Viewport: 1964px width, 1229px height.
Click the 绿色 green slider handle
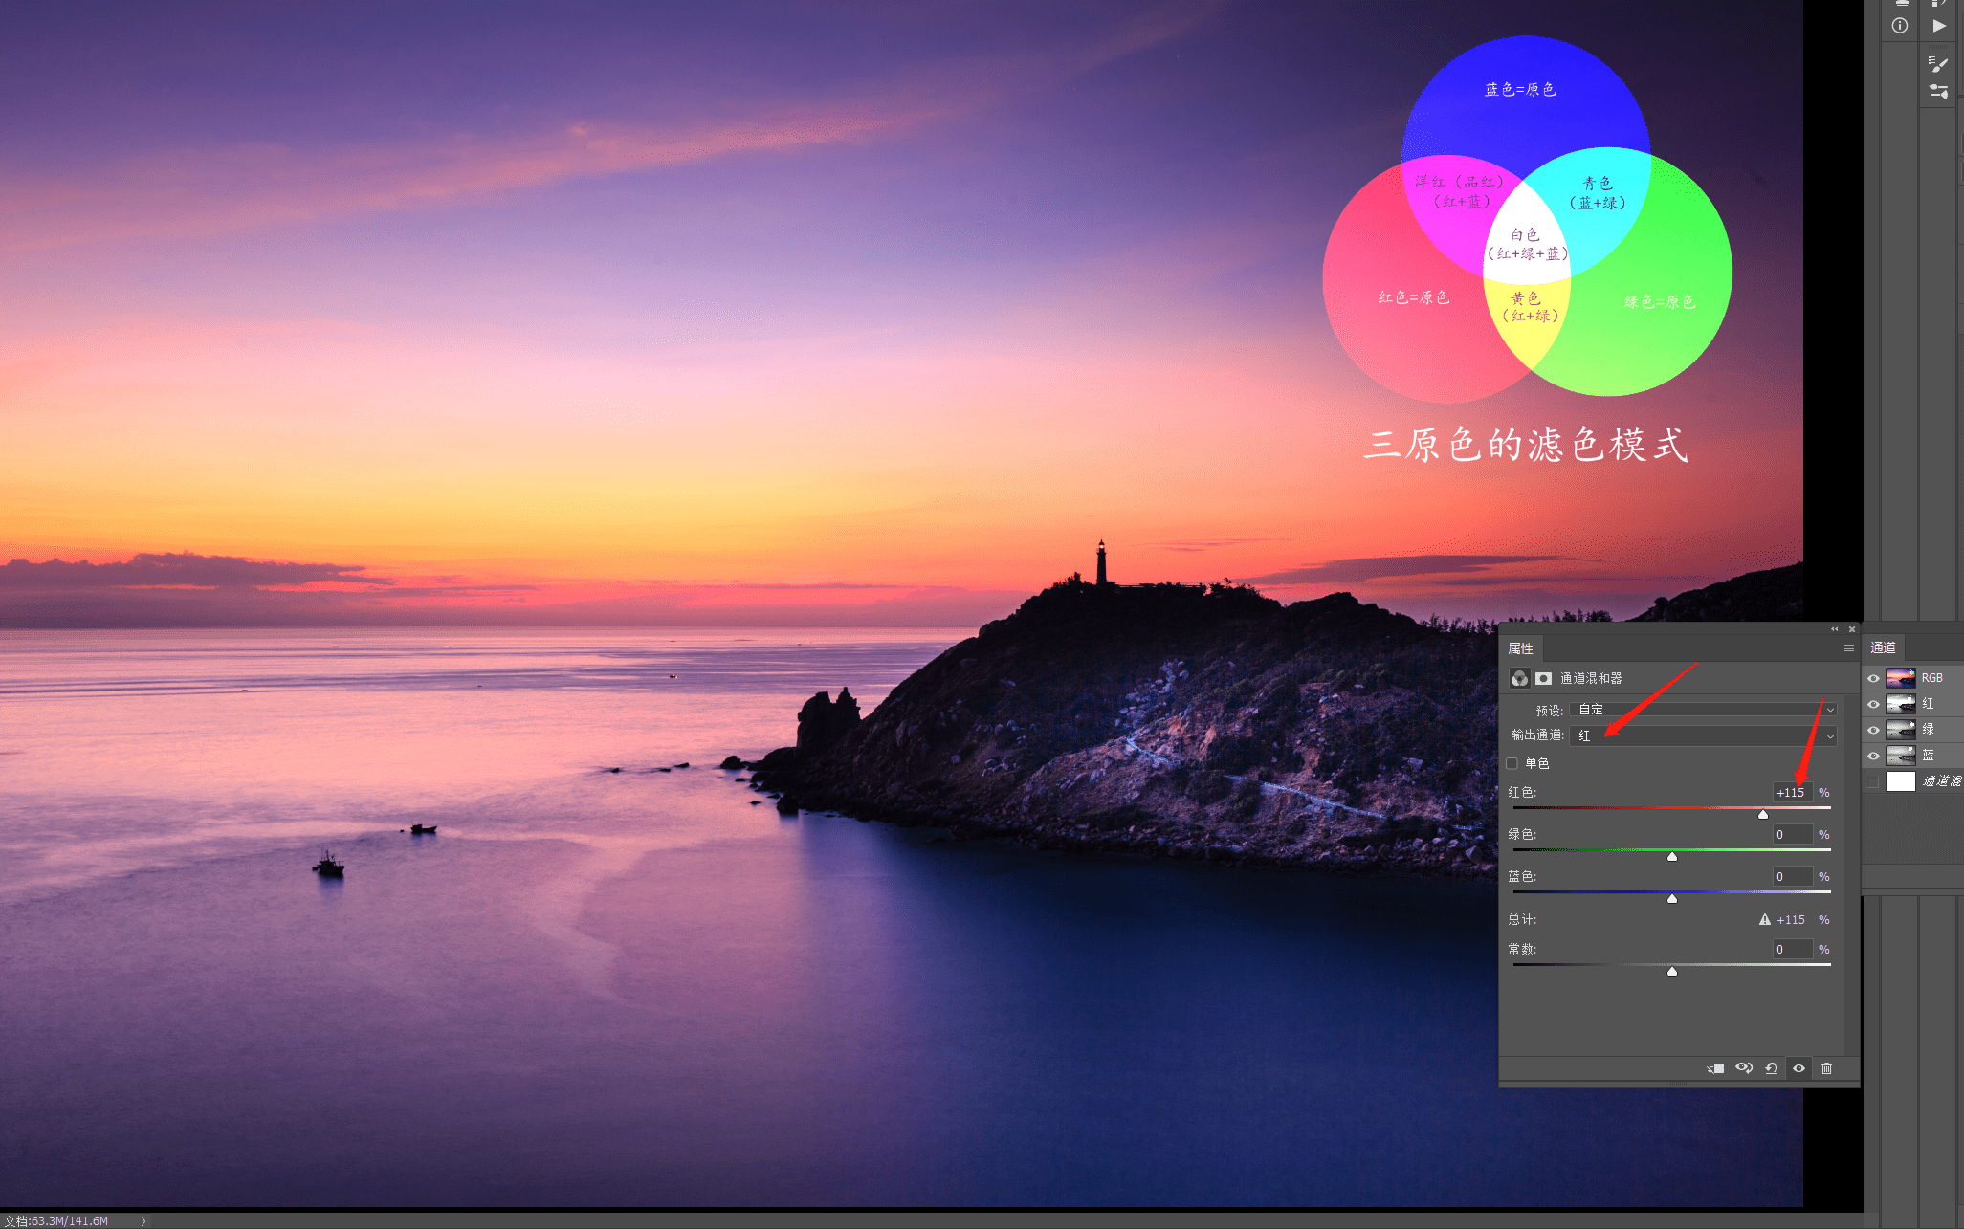coord(1672,856)
